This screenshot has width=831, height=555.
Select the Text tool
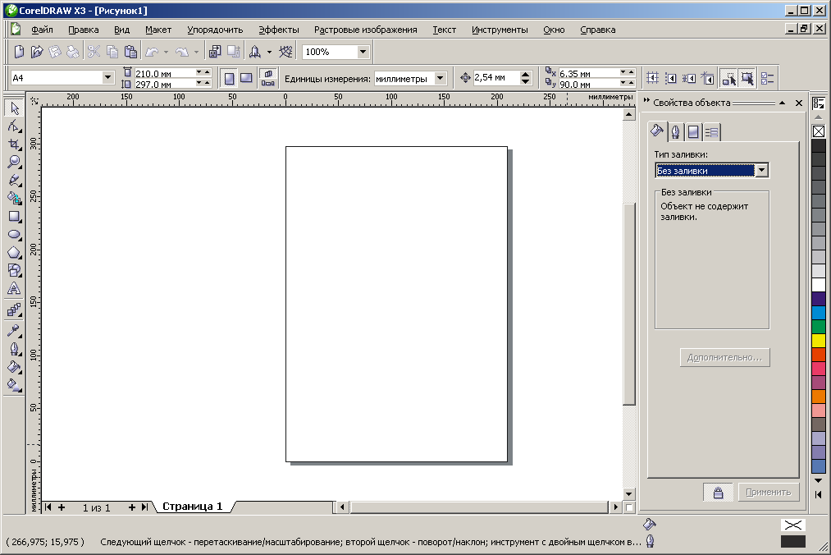(x=14, y=289)
